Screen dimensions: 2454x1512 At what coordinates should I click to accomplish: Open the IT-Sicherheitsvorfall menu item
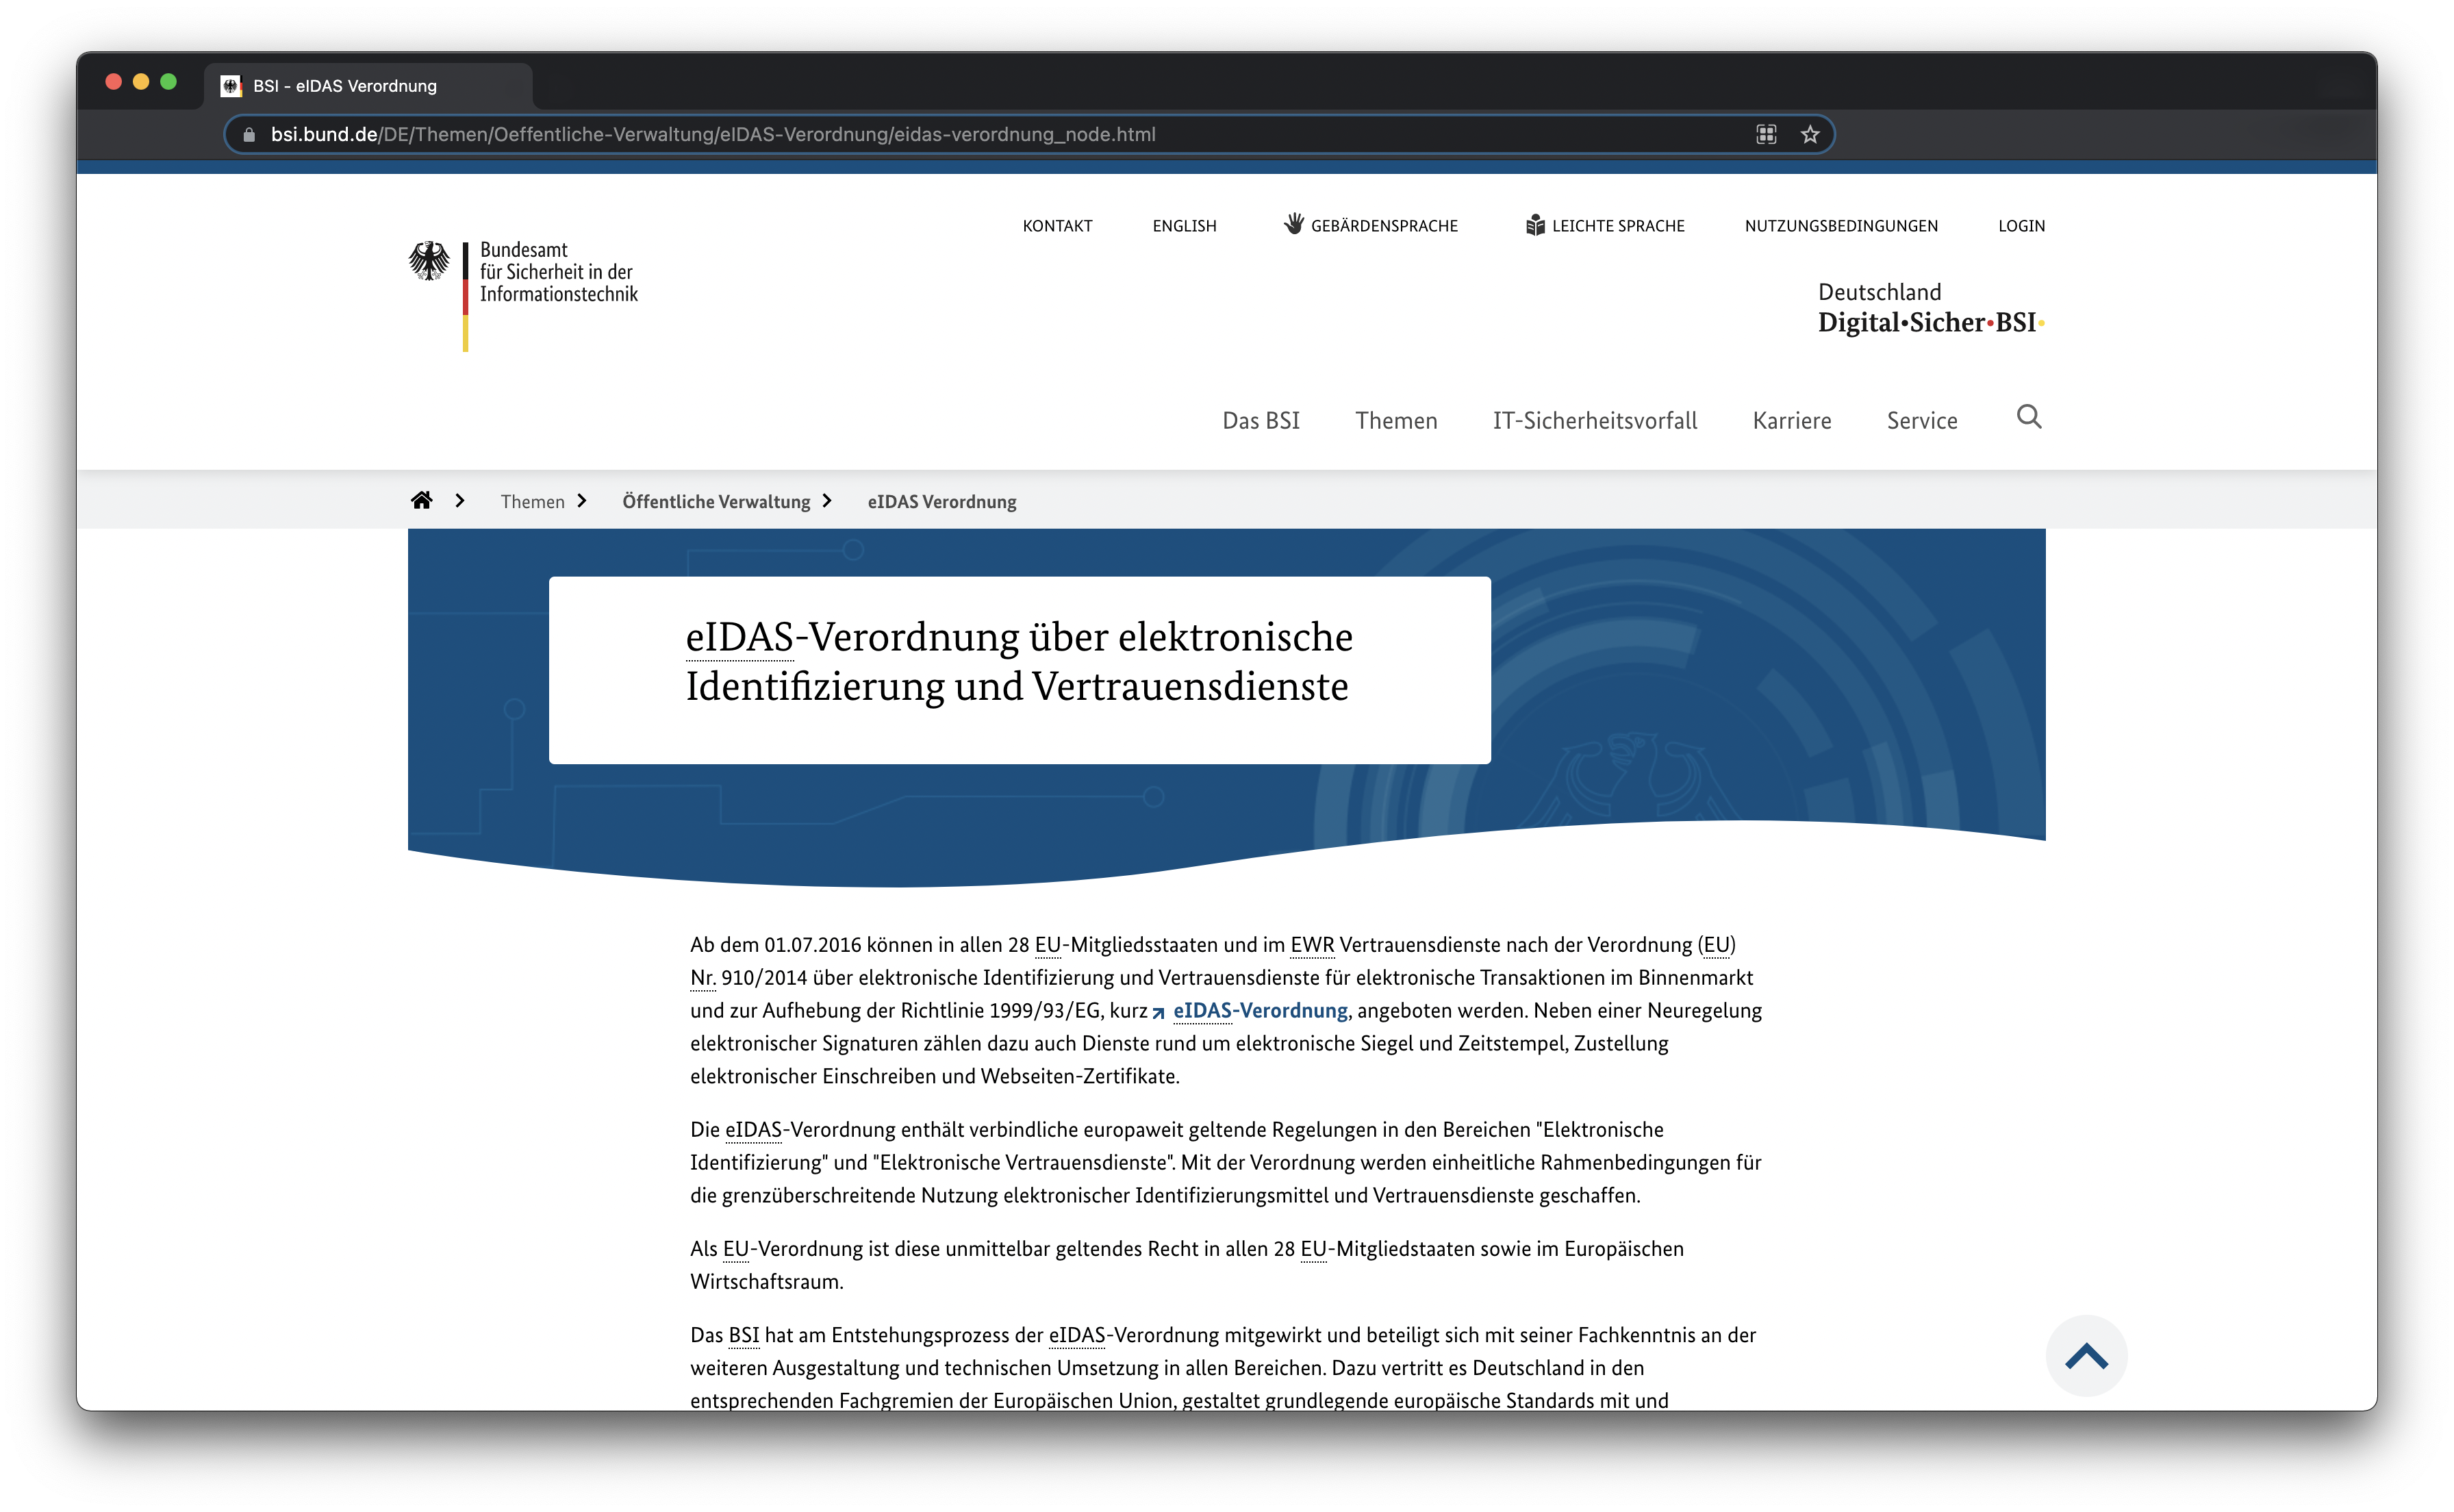[x=1595, y=421]
